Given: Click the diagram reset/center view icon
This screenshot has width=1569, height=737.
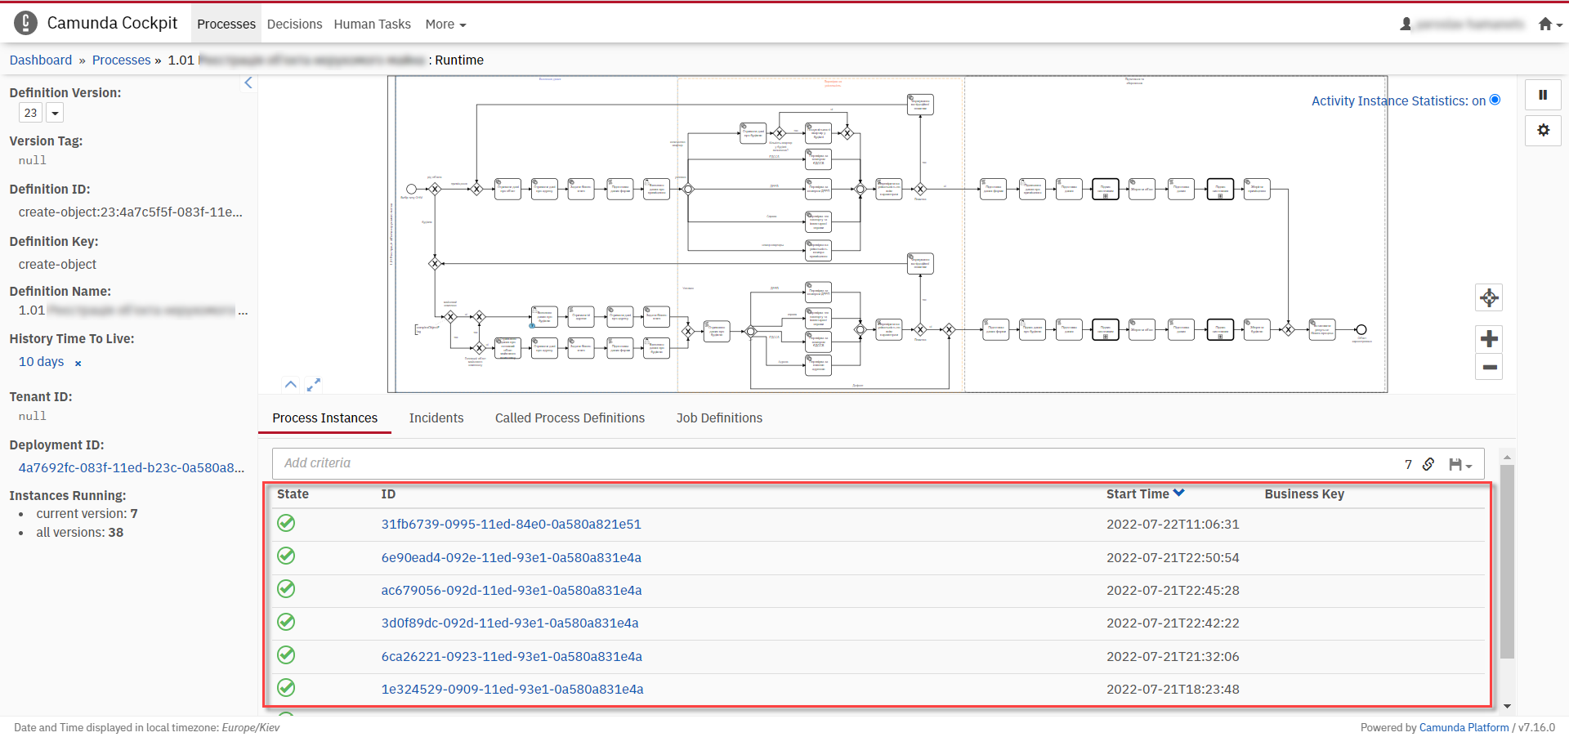Looking at the screenshot, I should pyautogui.click(x=1489, y=298).
